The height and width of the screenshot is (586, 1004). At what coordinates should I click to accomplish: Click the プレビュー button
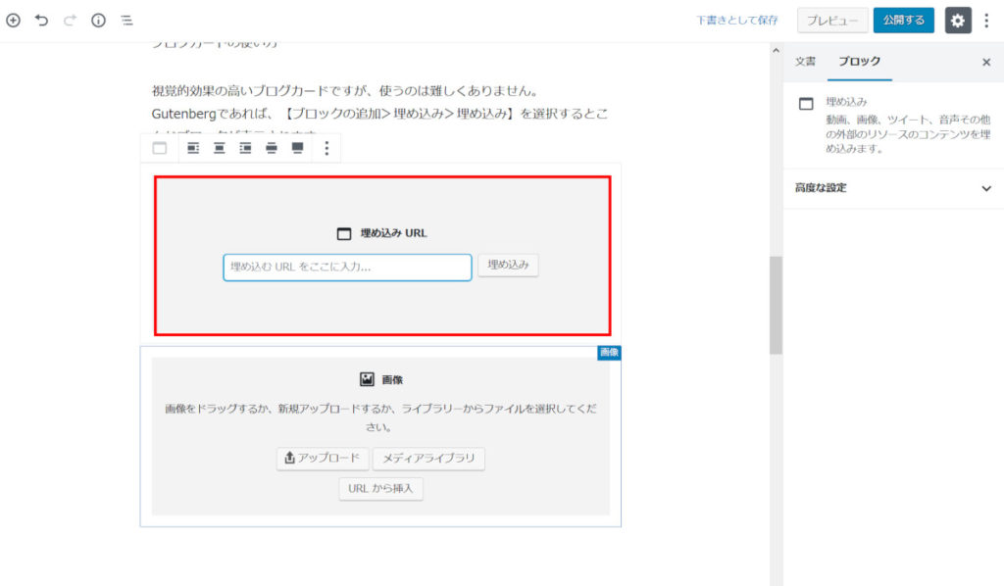(832, 21)
